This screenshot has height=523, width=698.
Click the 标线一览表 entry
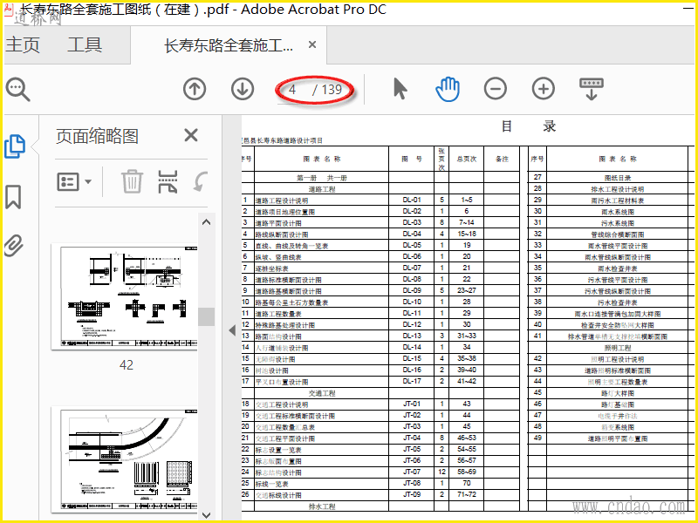271,484
